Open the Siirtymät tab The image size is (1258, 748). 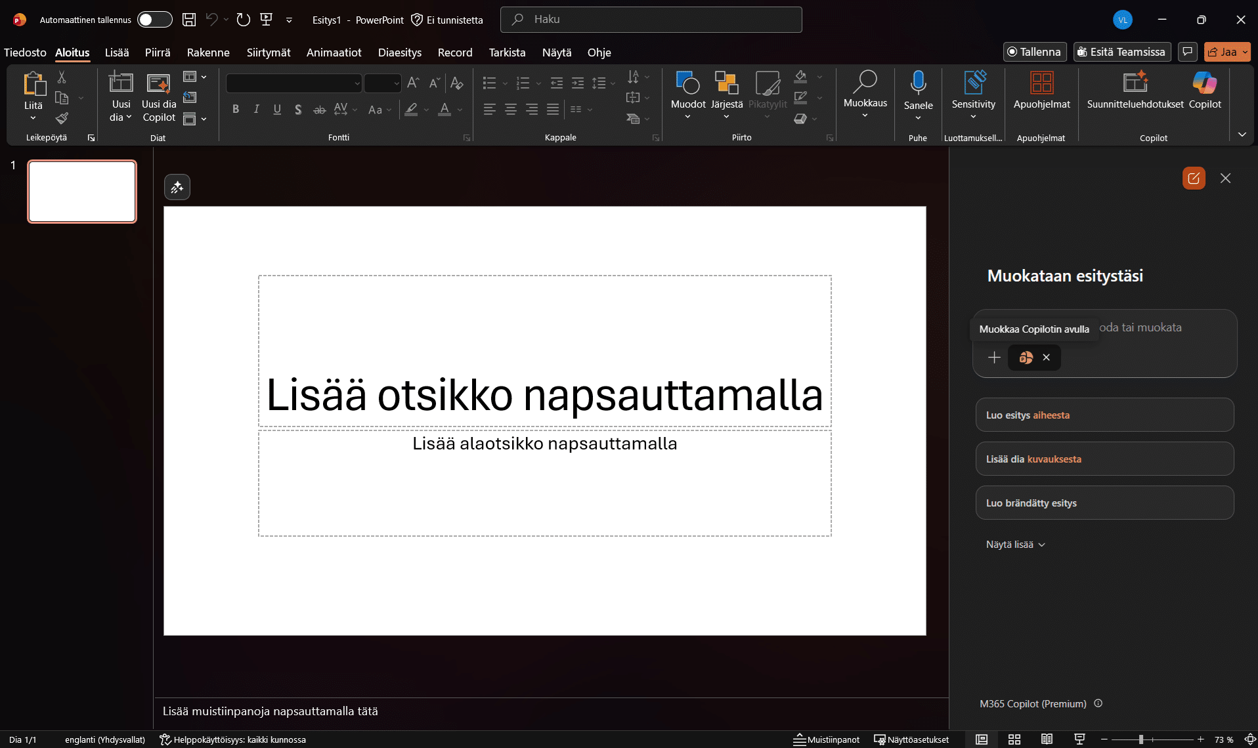coord(268,52)
